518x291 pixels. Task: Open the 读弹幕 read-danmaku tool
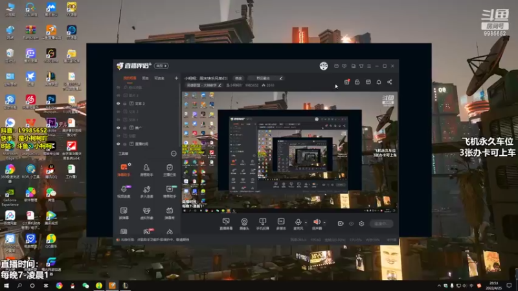click(124, 213)
